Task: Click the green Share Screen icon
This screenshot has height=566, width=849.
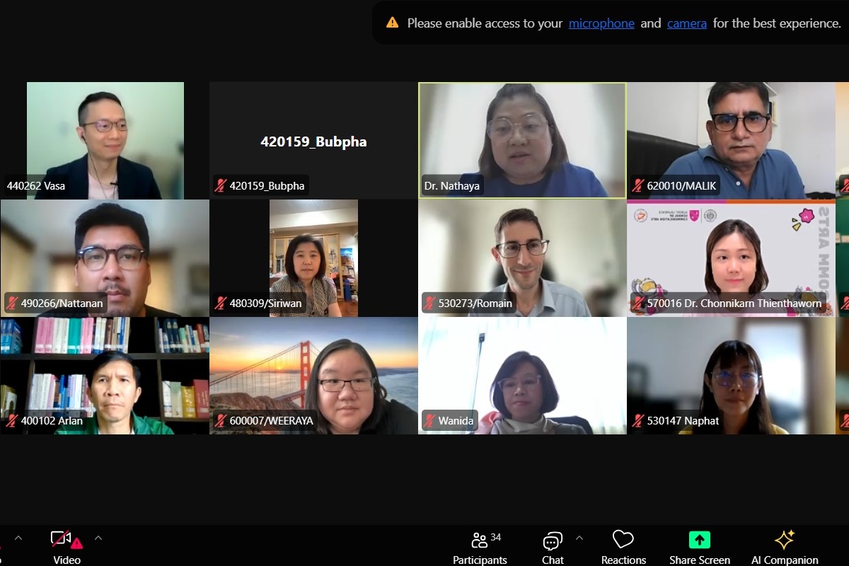Action: pyautogui.click(x=699, y=540)
